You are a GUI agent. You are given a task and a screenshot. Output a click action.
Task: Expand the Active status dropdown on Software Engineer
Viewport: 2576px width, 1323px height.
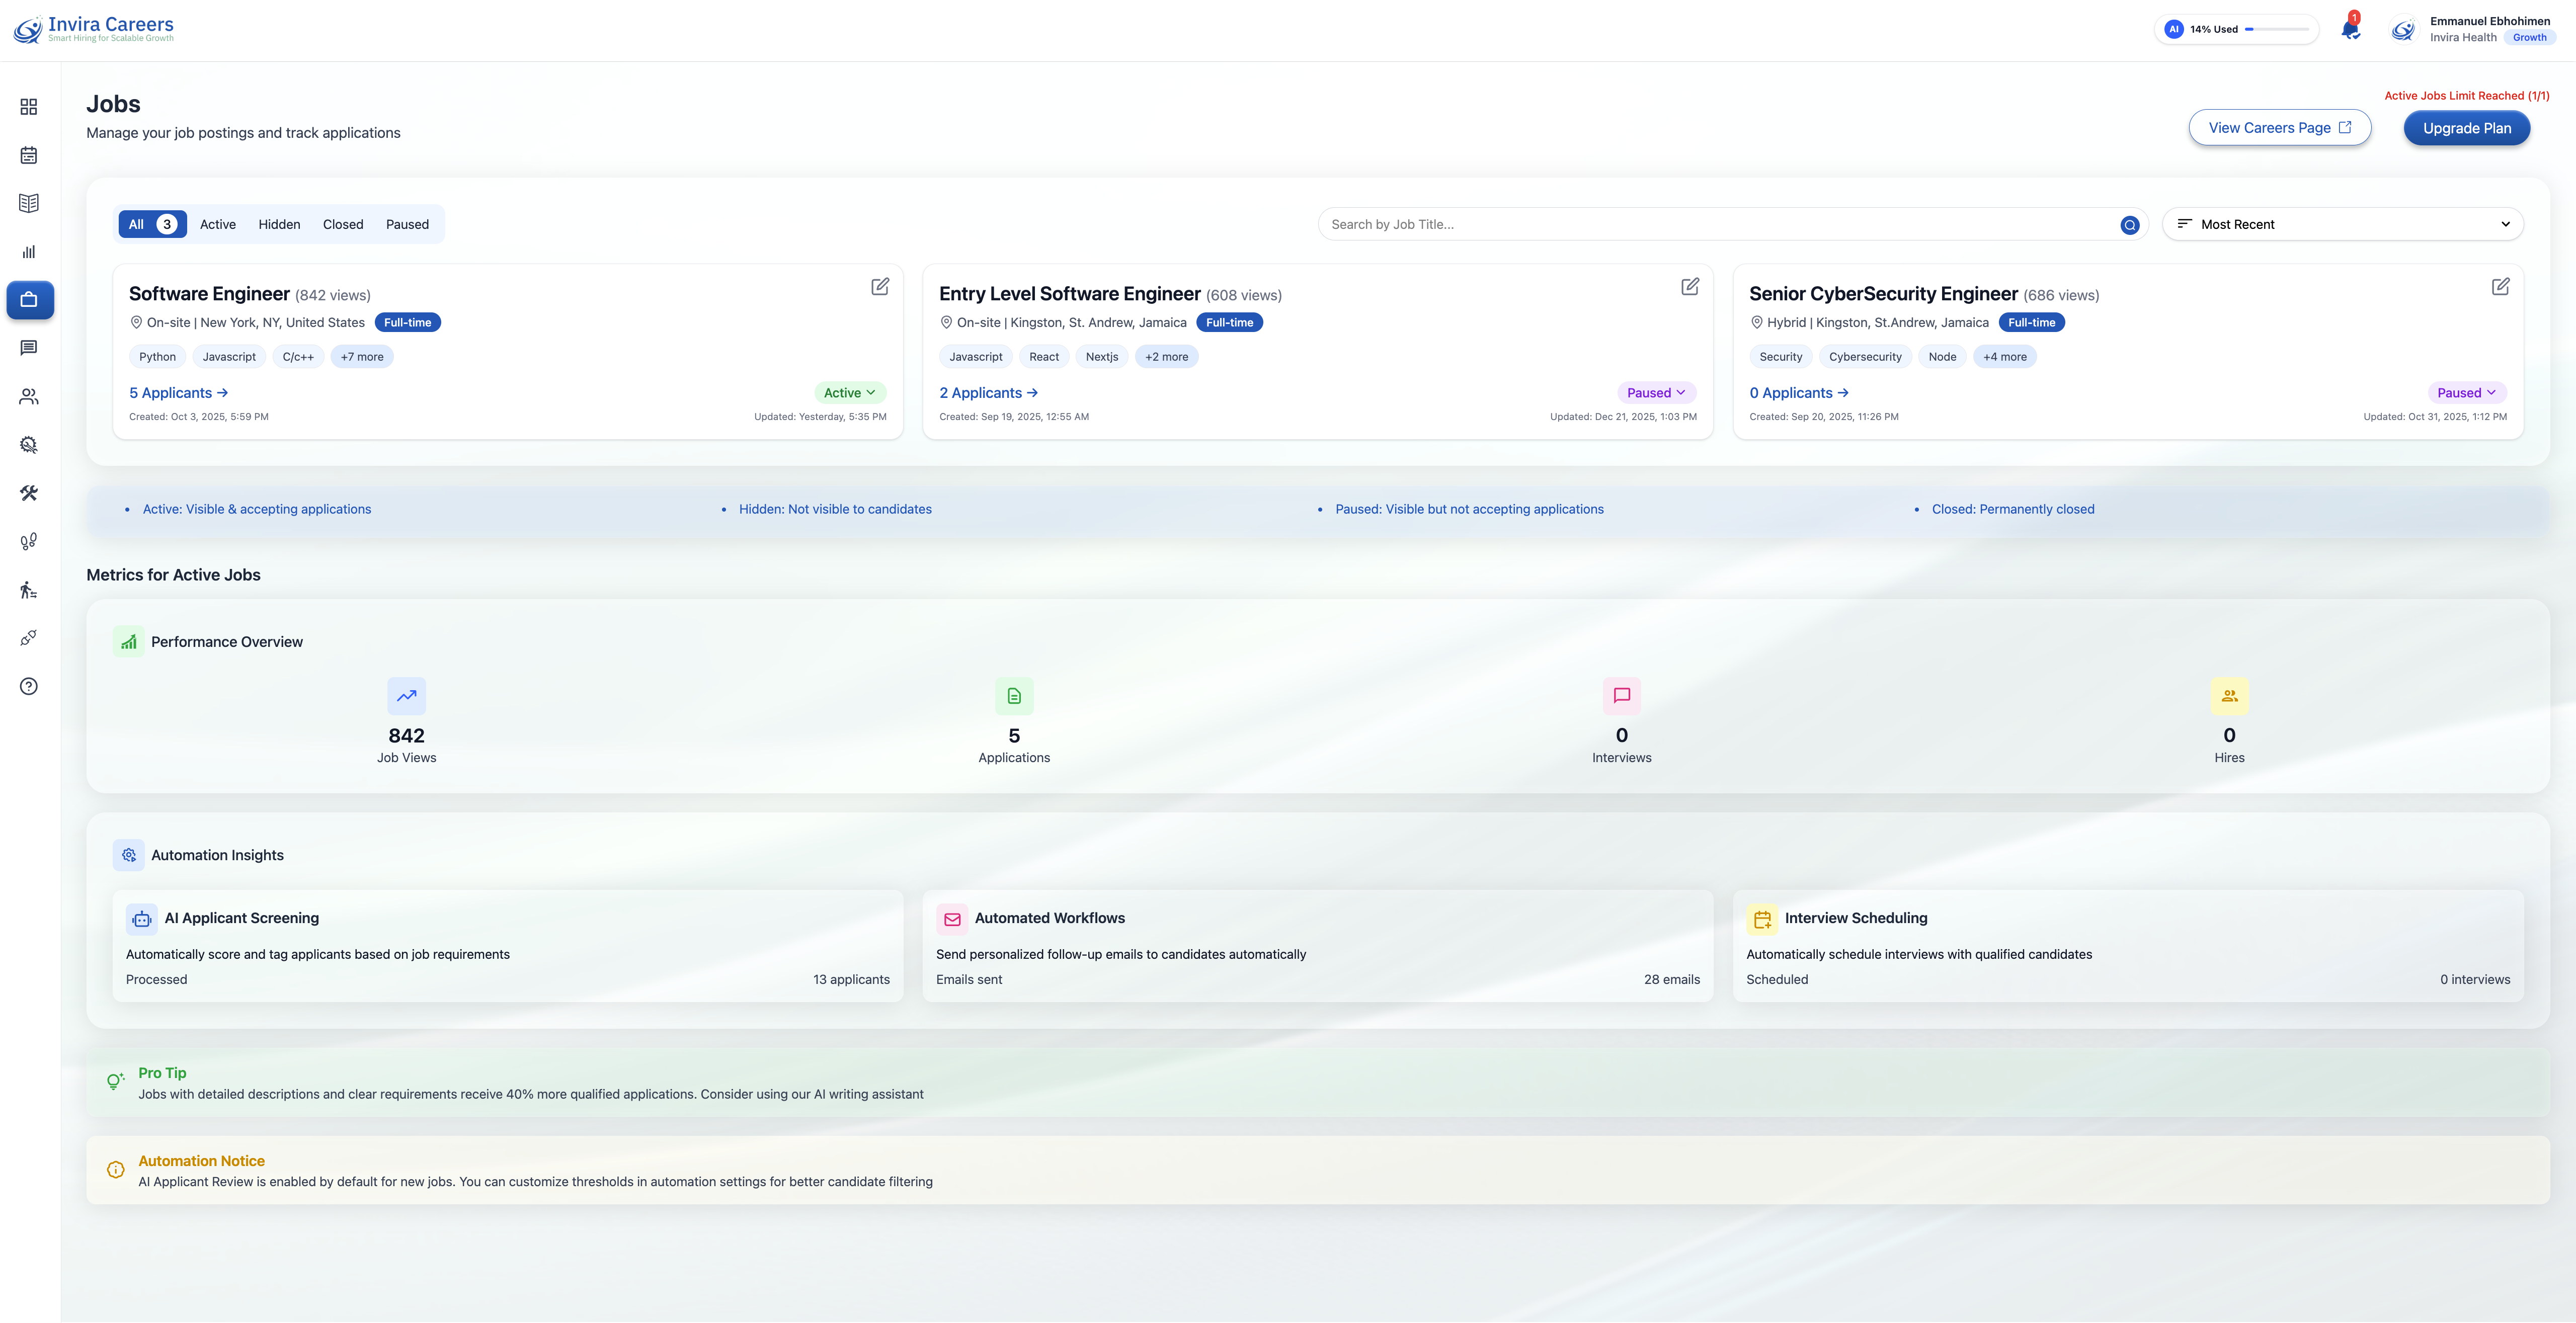tap(850, 392)
